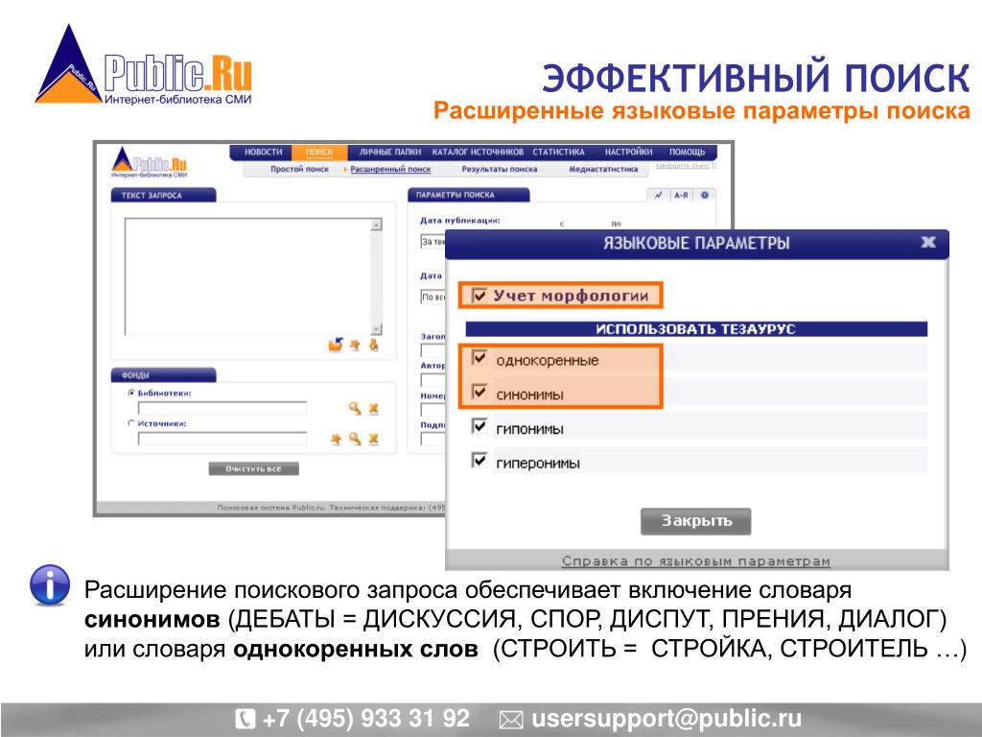Click the завершить сеанс link
The image size is (982, 737).
683,166
